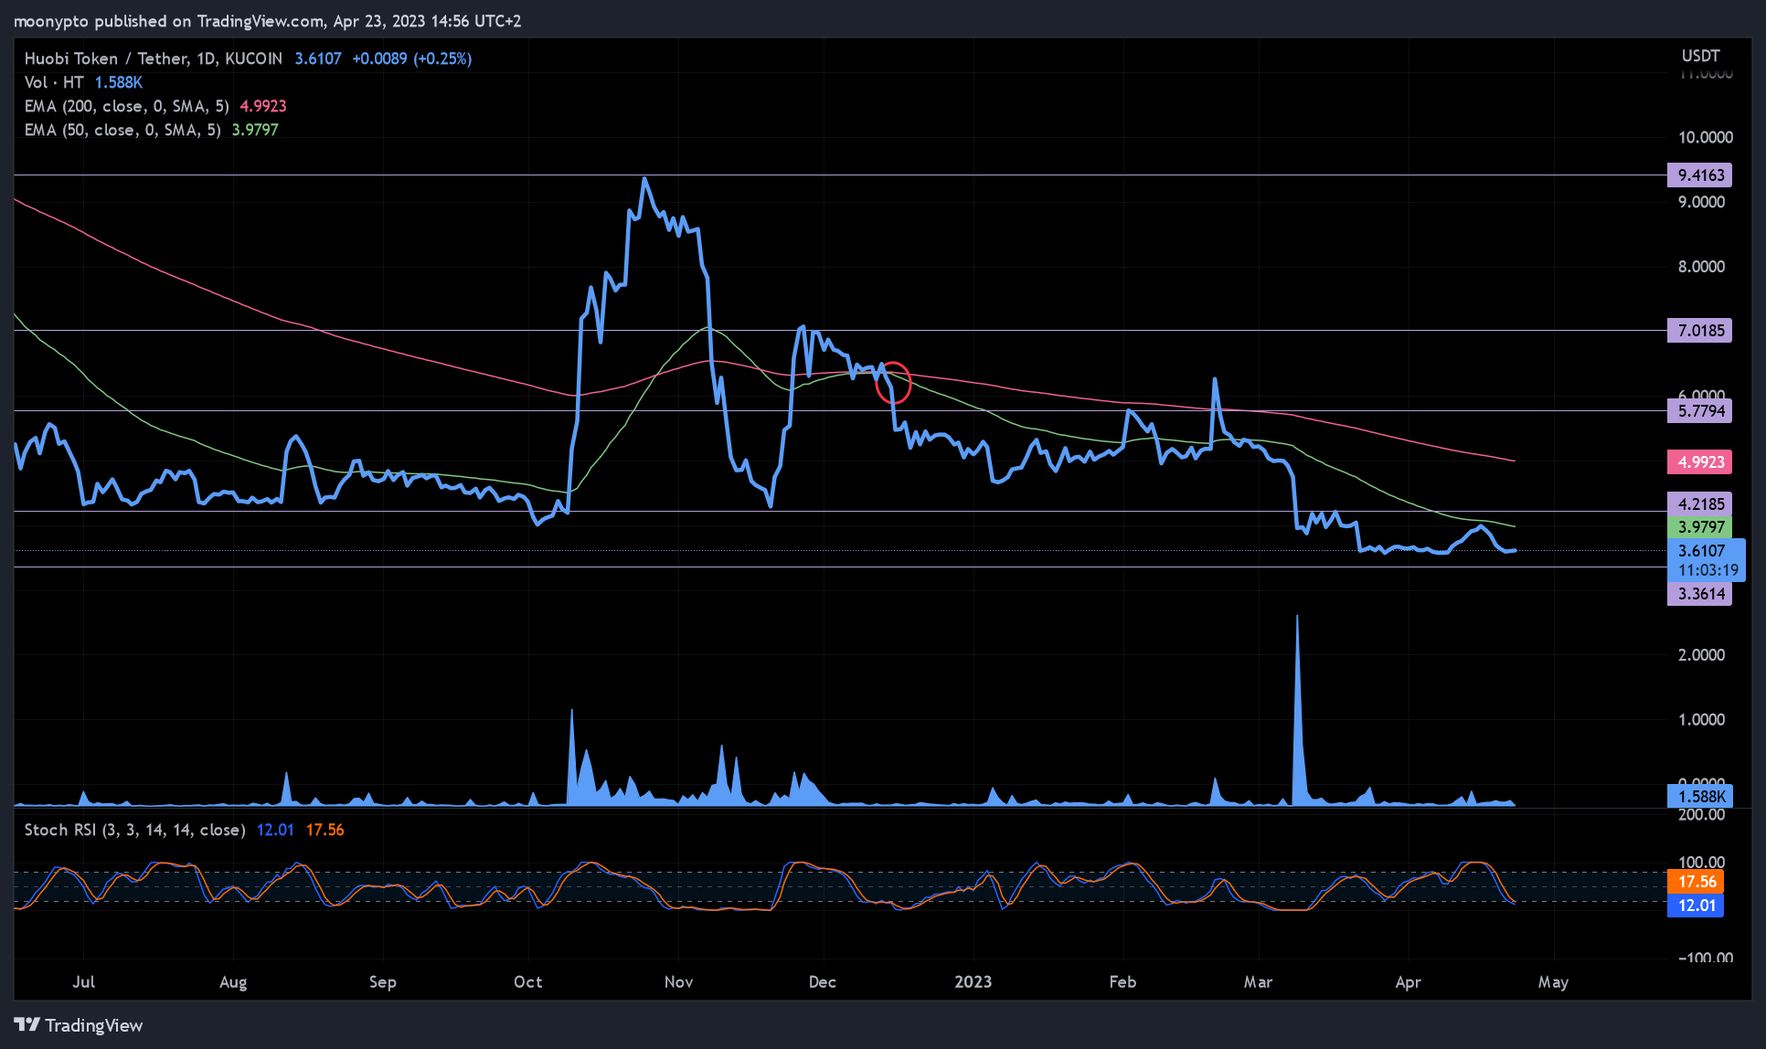Click the May label on time axis
This screenshot has height=1049, width=1766.
1553,981
